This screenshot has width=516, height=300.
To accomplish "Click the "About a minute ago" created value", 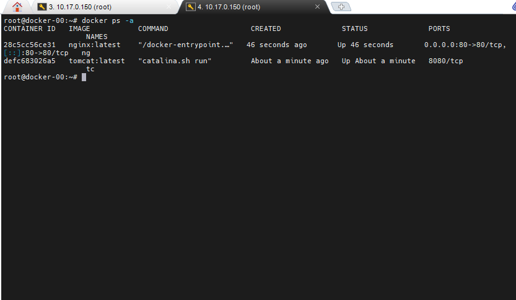I will pyautogui.click(x=290, y=61).
